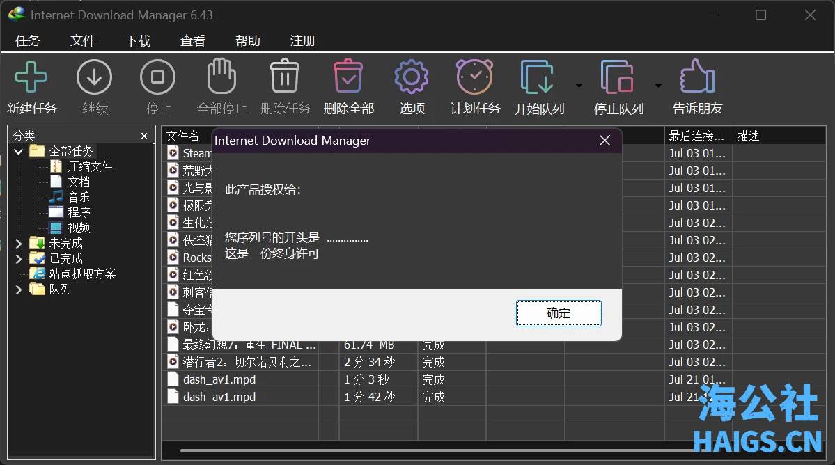Click the file icon of the Steam row

[x=173, y=153]
